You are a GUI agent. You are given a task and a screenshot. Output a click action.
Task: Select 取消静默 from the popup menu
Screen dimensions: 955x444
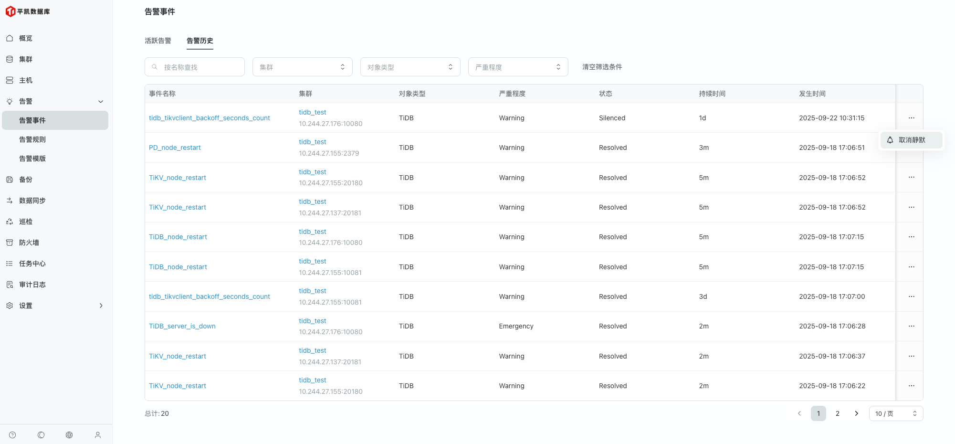tap(911, 140)
